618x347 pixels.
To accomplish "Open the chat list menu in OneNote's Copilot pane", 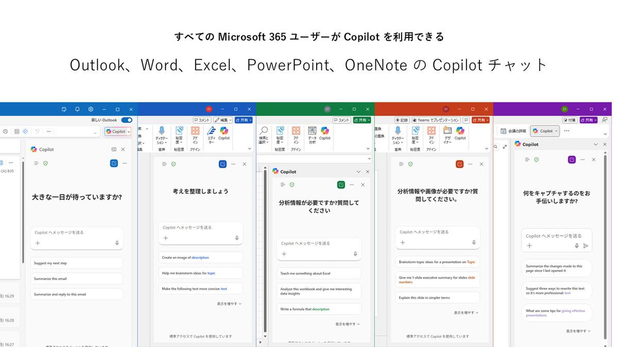I will coord(527,160).
